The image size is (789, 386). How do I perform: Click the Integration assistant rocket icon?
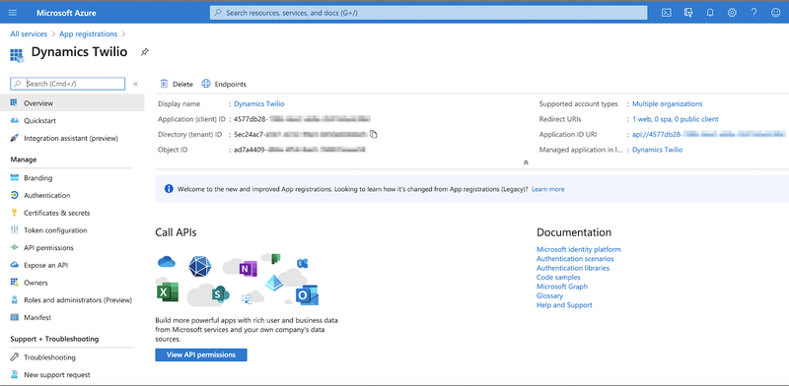click(14, 138)
